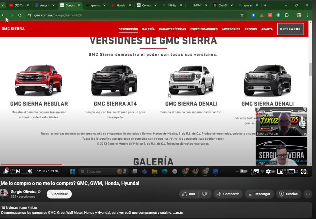This screenshot has height=219, width=316.
Task: Close the Honda tab
Action: [x=130, y=6]
